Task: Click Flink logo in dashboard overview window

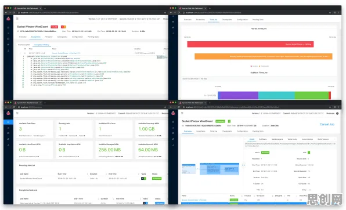Action: 8,113
